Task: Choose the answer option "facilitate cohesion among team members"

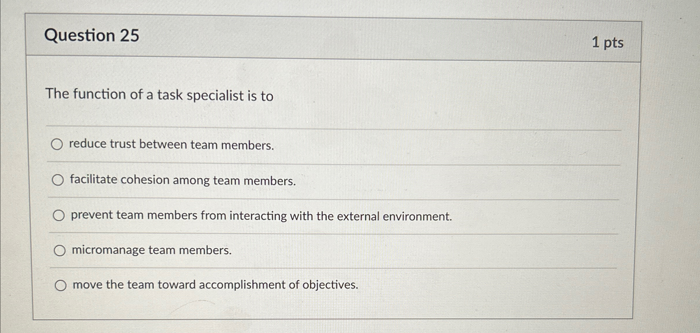Action: click(x=182, y=180)
